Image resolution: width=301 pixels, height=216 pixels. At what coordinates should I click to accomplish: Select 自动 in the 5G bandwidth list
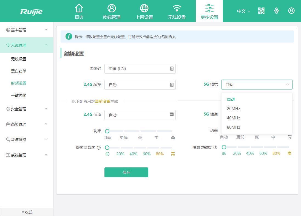point(257,99)
